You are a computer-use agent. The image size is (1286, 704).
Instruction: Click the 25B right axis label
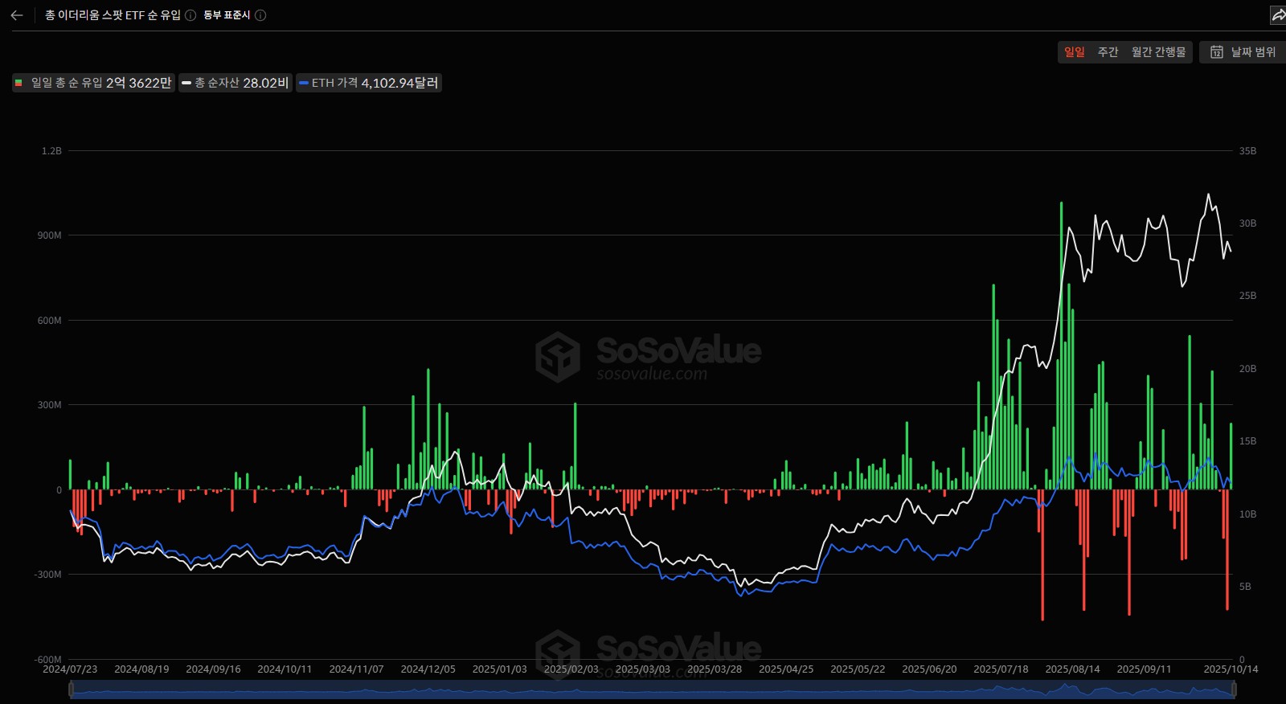(1247, 296)
